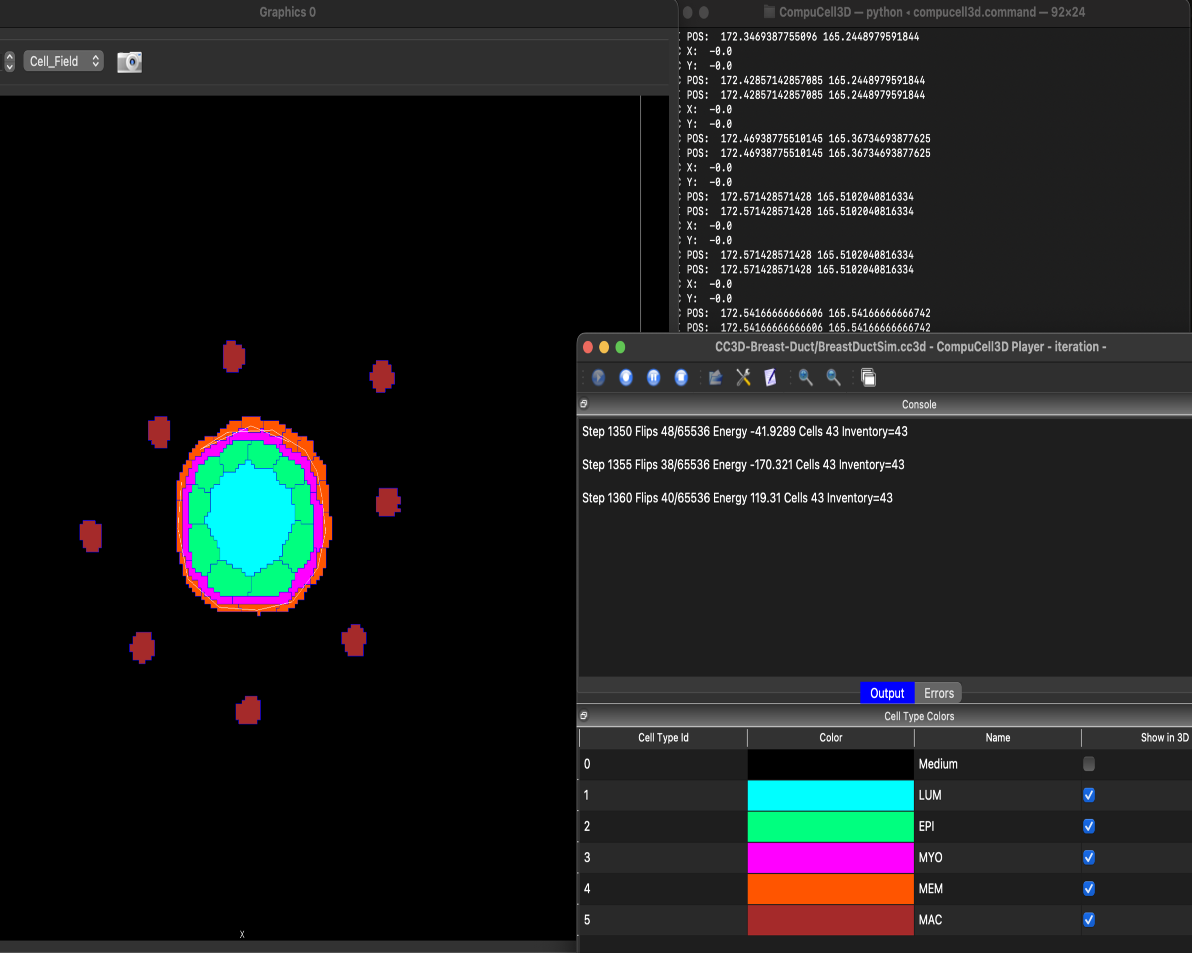Click the Step 1350 console line
The height and width of the screenshot is (953, 1192).
[x=745, y=432]
